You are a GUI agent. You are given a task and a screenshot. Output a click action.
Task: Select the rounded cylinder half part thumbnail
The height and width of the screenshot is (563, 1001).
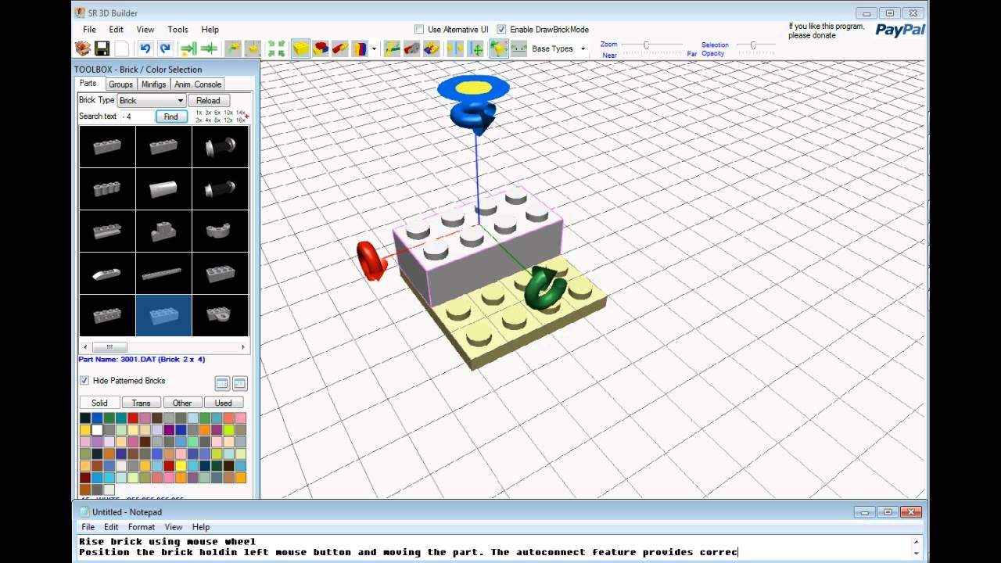click(163, 188)
